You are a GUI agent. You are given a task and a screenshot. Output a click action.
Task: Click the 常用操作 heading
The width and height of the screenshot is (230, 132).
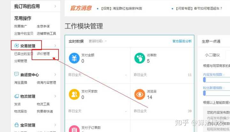pyautogui.click(x=23, y=18)
